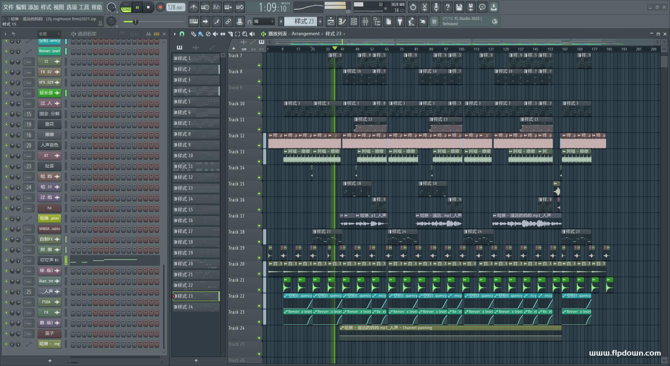Open the undo history circular arrow icon
Viewport: 670px width, 366px height.
pos(413,7)
